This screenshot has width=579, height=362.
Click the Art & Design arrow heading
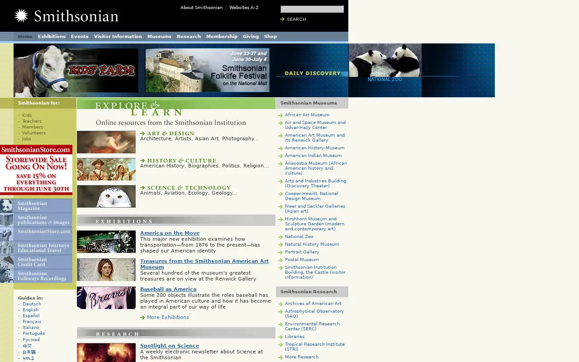[167, 133]
